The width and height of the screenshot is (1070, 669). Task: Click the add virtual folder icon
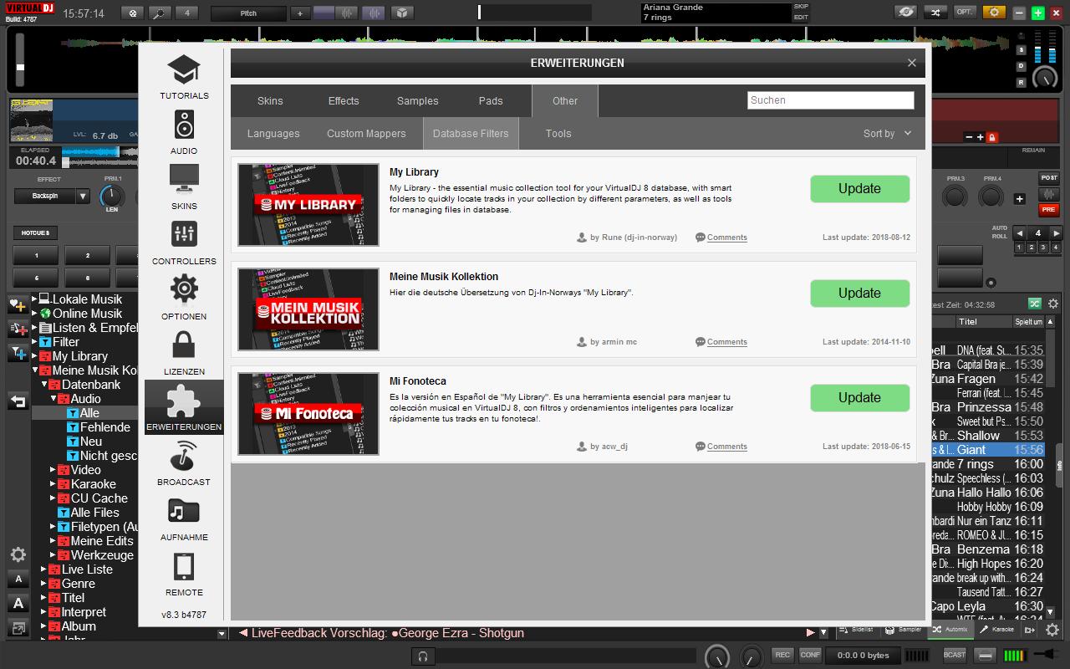[x=18, y=329]
